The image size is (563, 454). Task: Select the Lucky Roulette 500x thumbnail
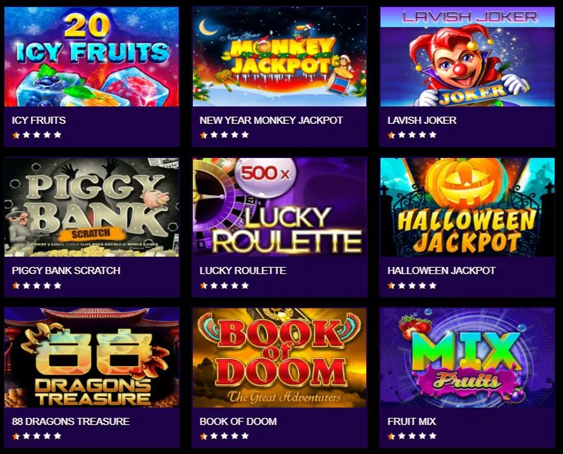pyautogui.click(x=279, y=207)
